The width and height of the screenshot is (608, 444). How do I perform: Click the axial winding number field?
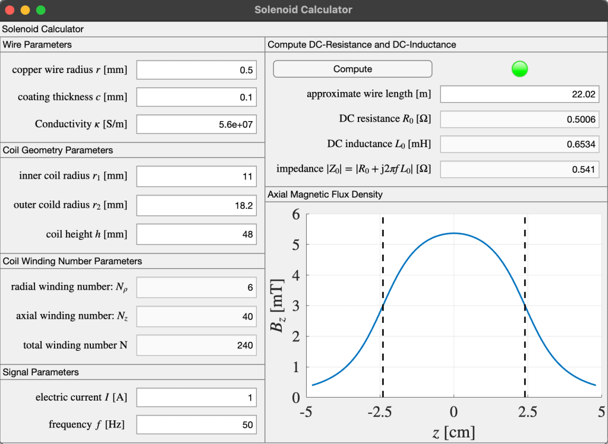pos(196,317)
